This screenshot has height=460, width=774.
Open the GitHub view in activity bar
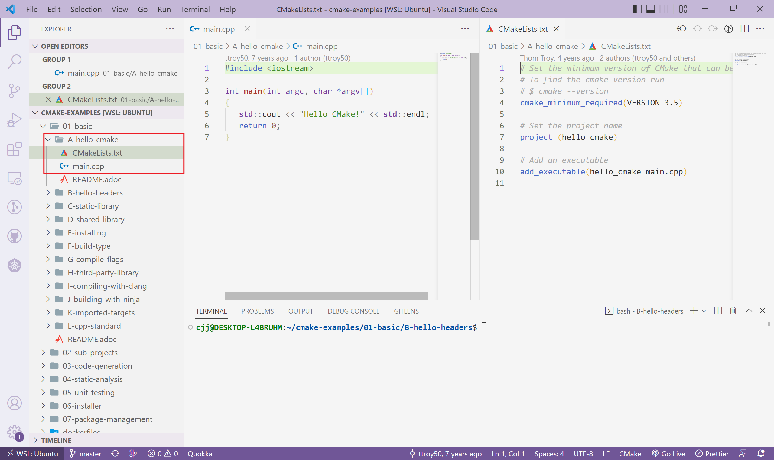[14, 236]
